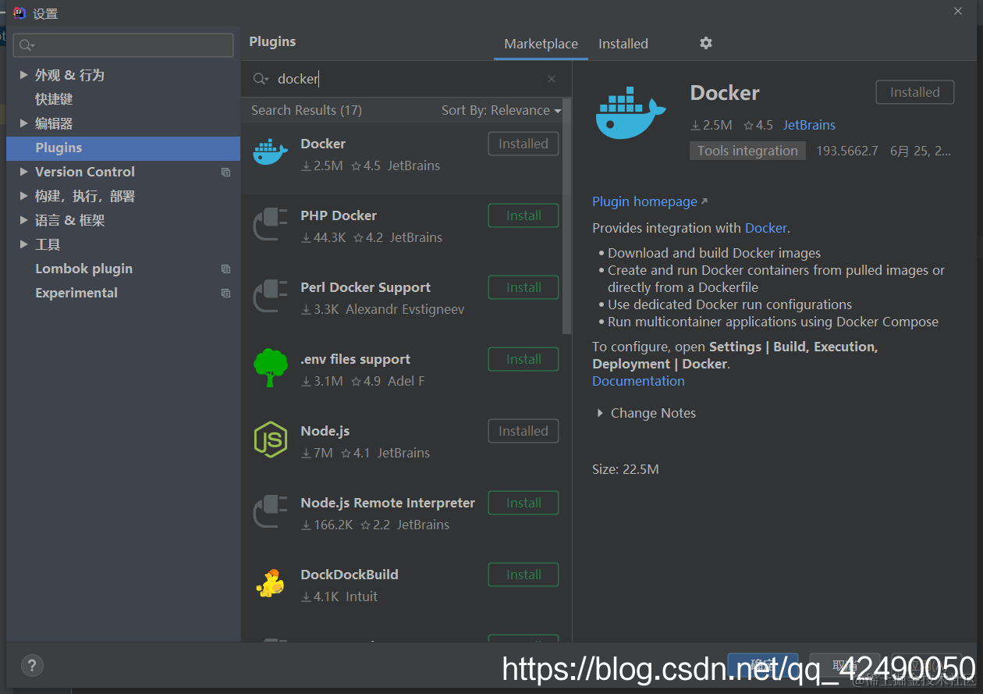
Task: Click the search magnifier icon in plugin search
Action: tap(261, 79)
